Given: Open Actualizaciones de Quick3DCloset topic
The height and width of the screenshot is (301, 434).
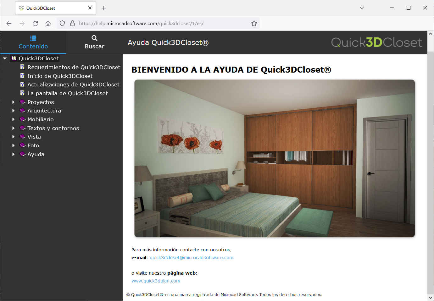Looking at the screenshot, I should 73,85.
